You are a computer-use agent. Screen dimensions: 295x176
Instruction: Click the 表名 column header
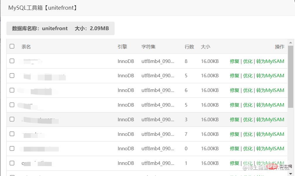[26, 47]
